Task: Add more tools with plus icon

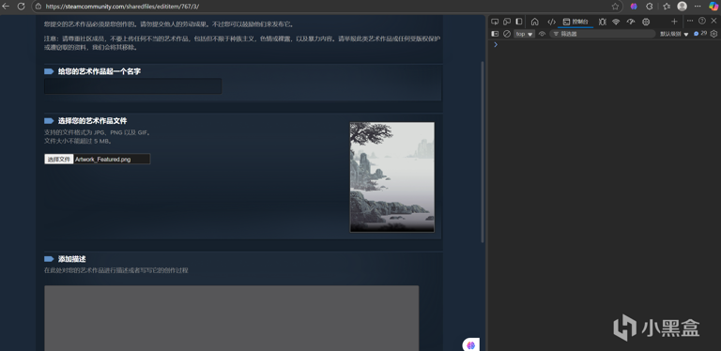Action: [674, 22]
